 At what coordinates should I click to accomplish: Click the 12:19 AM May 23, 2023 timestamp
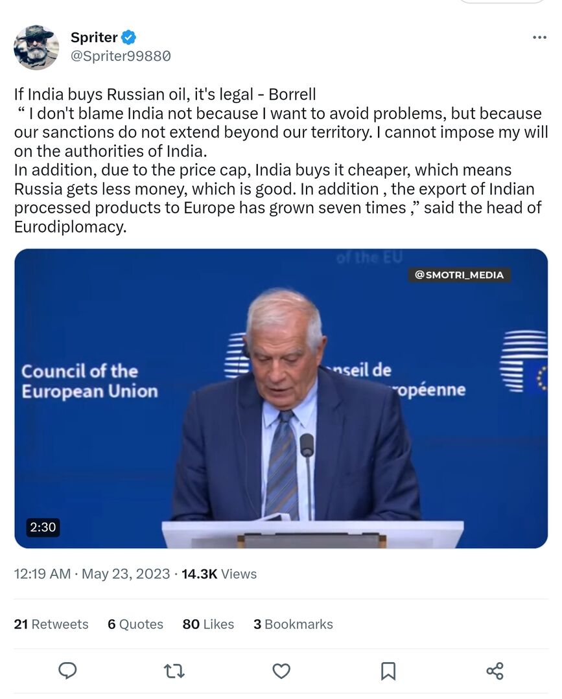point(91,574)
